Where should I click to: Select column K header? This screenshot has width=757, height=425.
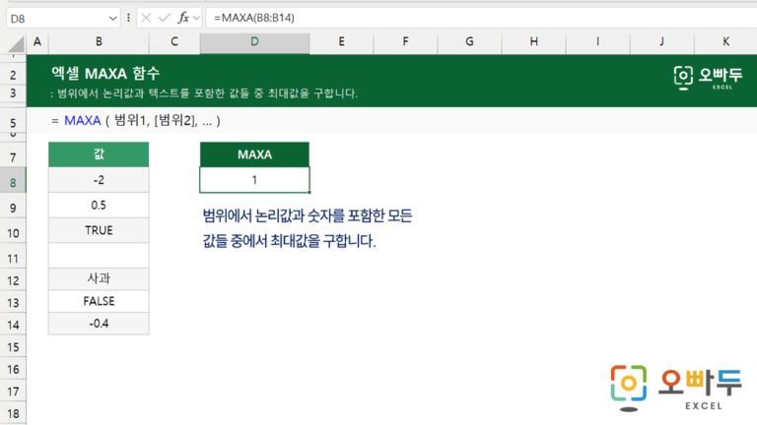pos(725,42)
